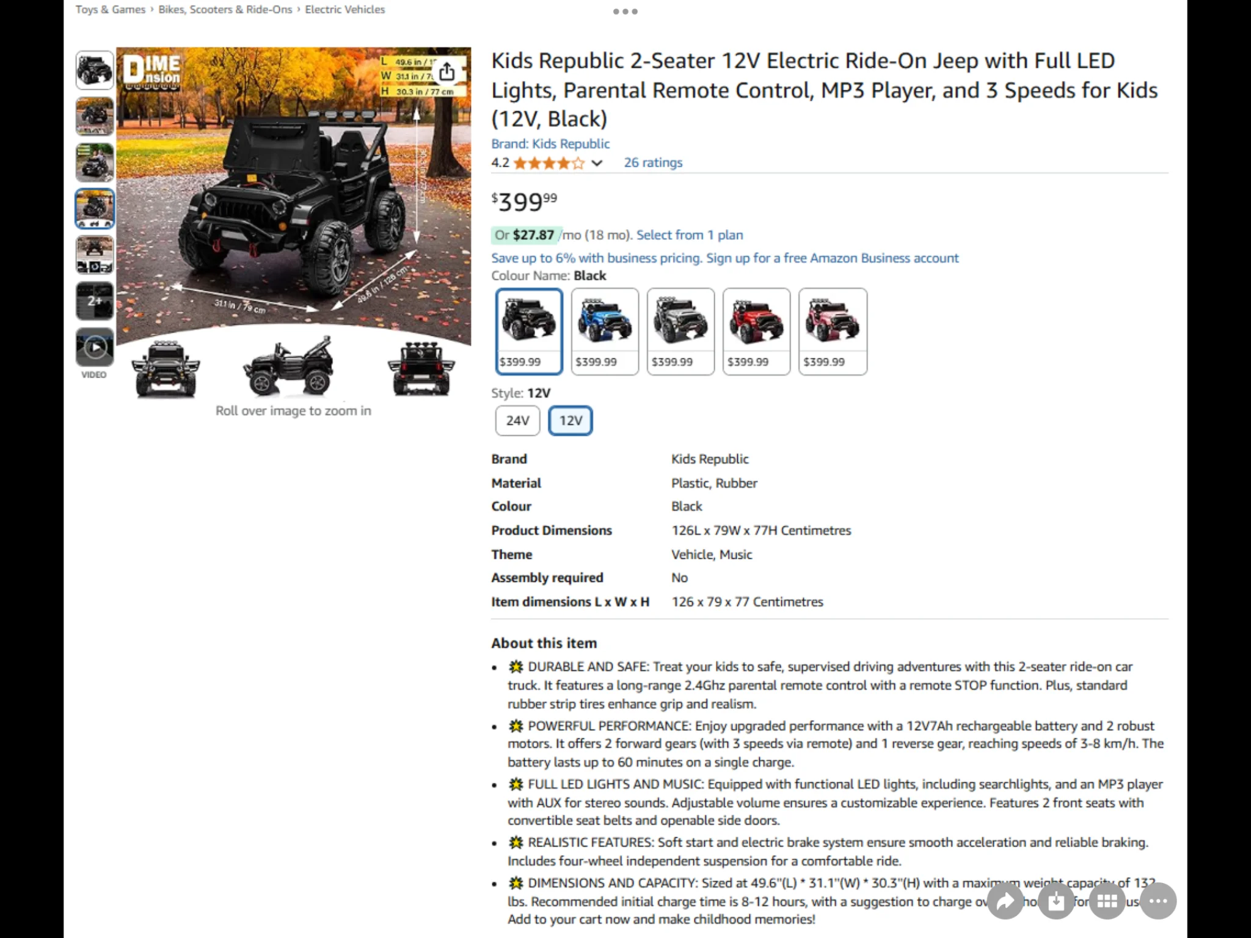Open the floating grid view icon

1107,901
